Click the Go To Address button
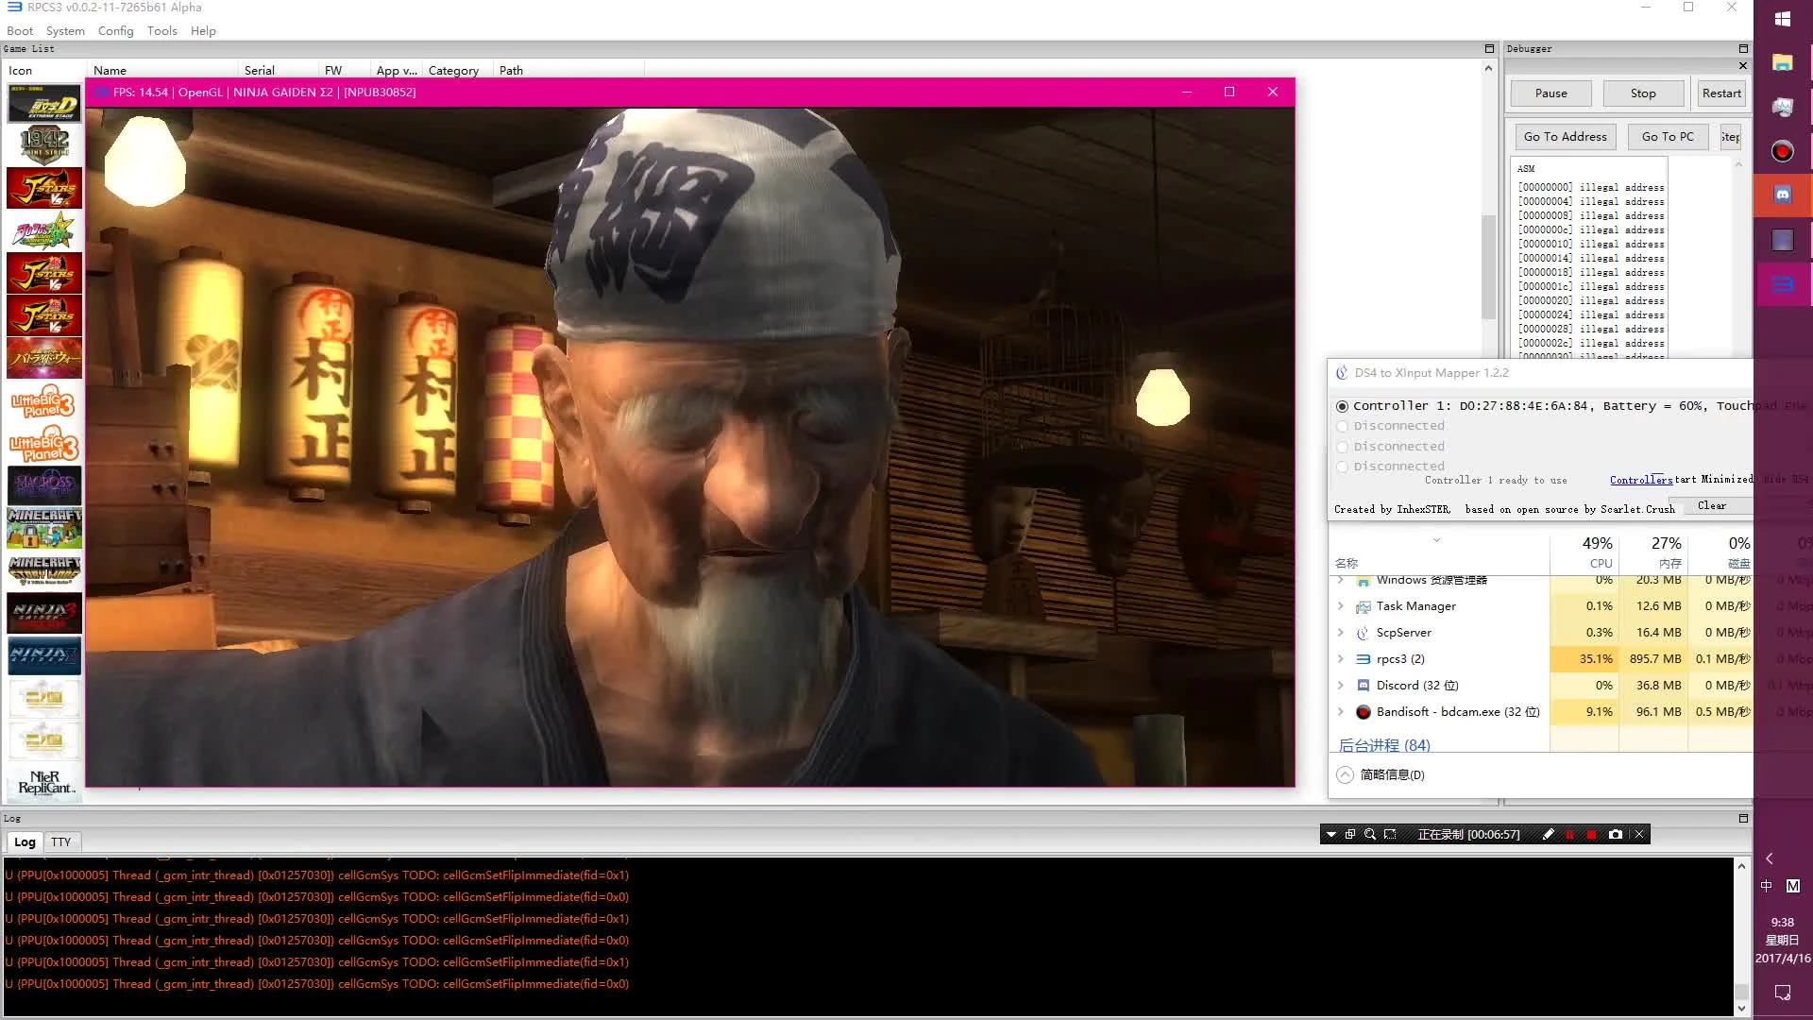The image size is (1813, 1020). tap(1565, 137)
